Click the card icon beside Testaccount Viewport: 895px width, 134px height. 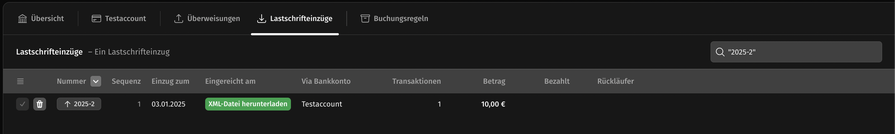coord(97,19)
